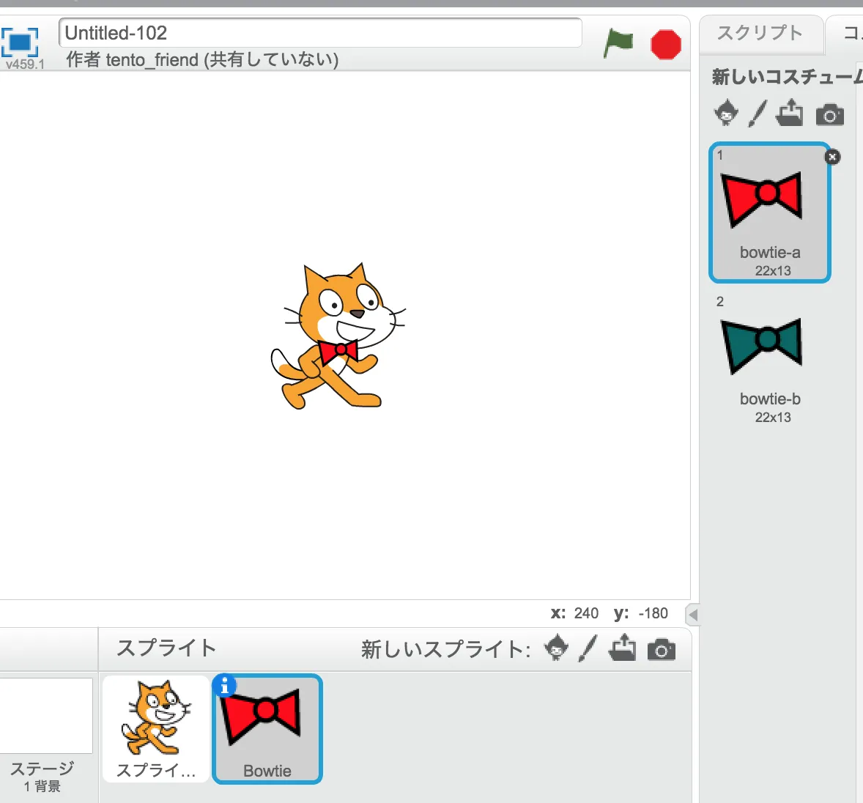Click the スプライト pane heading

pos(166,648)
